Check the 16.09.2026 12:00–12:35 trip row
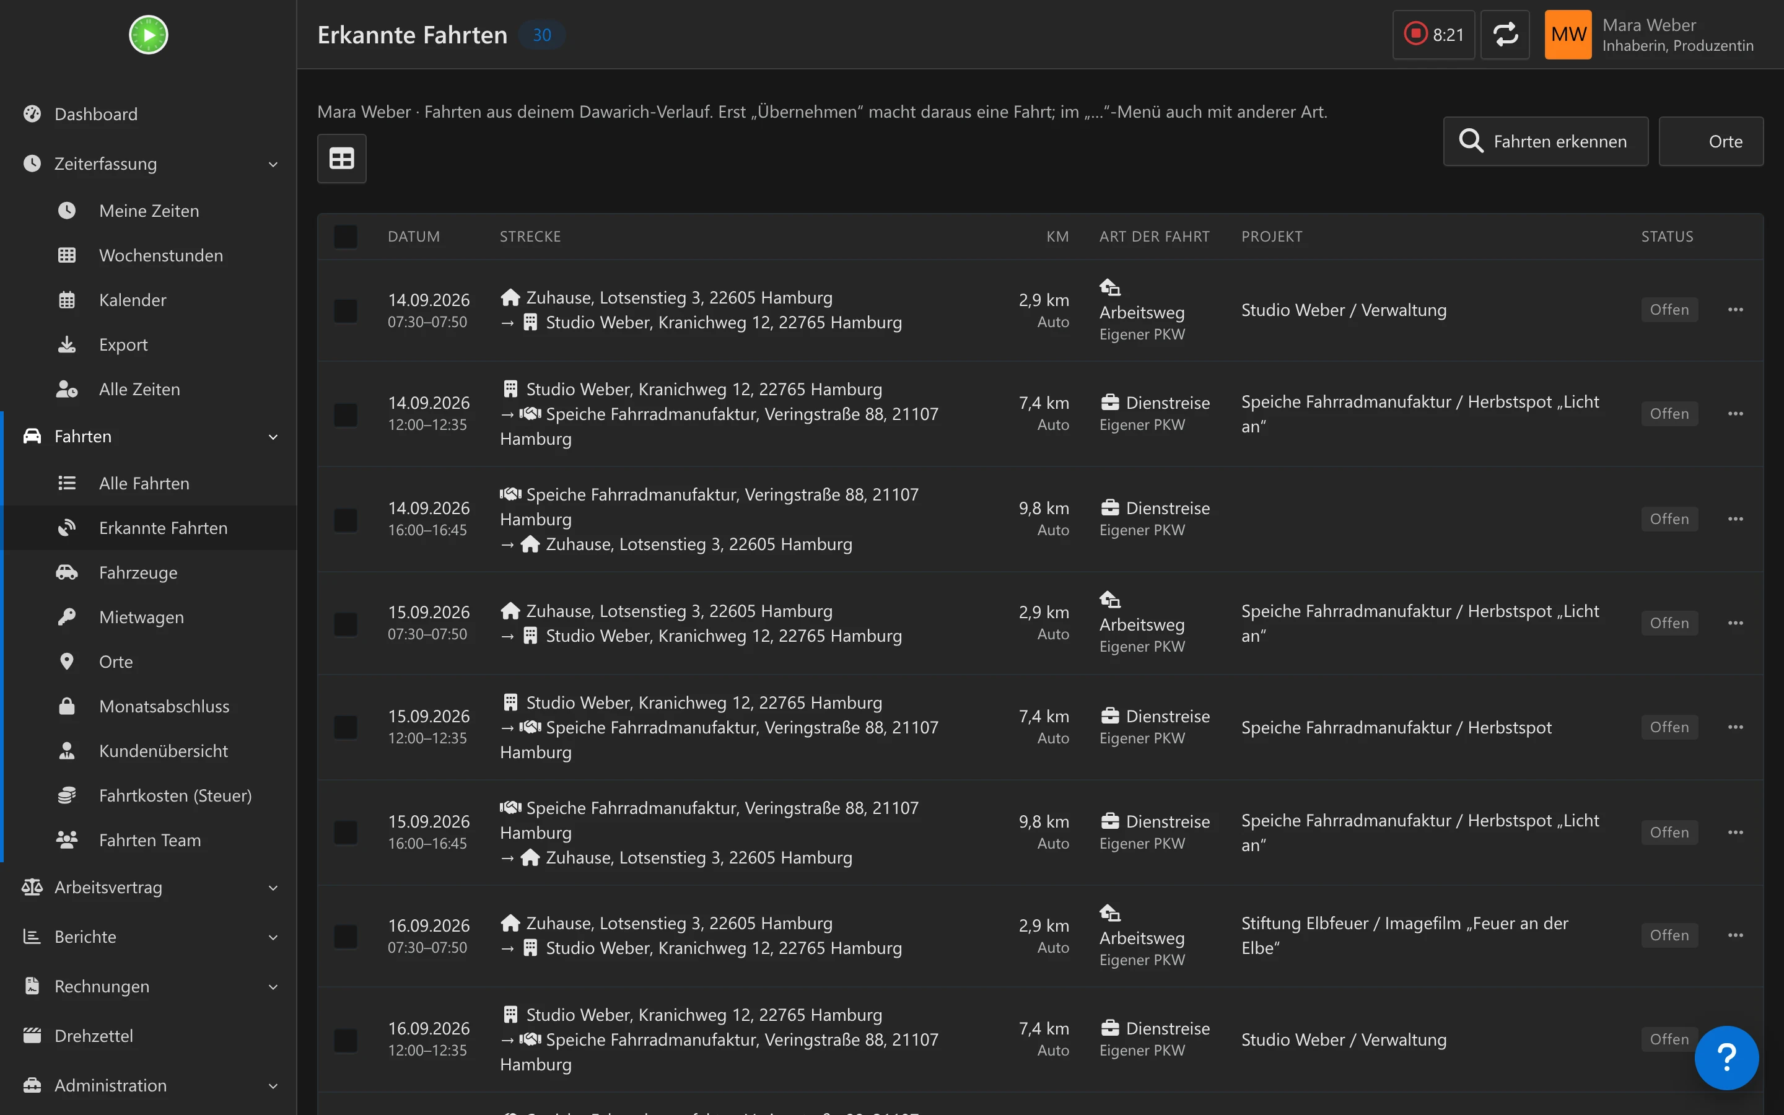The width and height of the screenshot is (1784, 1115). pyautogui.click(x=345, y=1040)
